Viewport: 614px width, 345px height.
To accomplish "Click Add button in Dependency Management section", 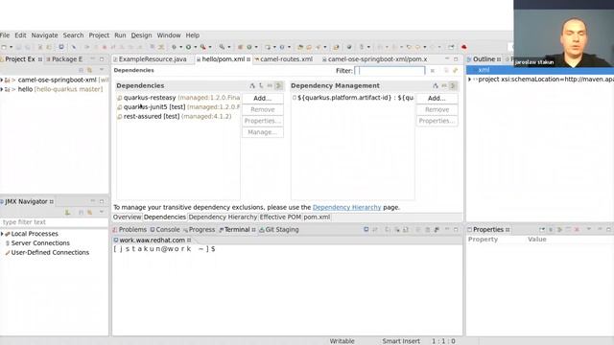I will (x=437, y=98).
